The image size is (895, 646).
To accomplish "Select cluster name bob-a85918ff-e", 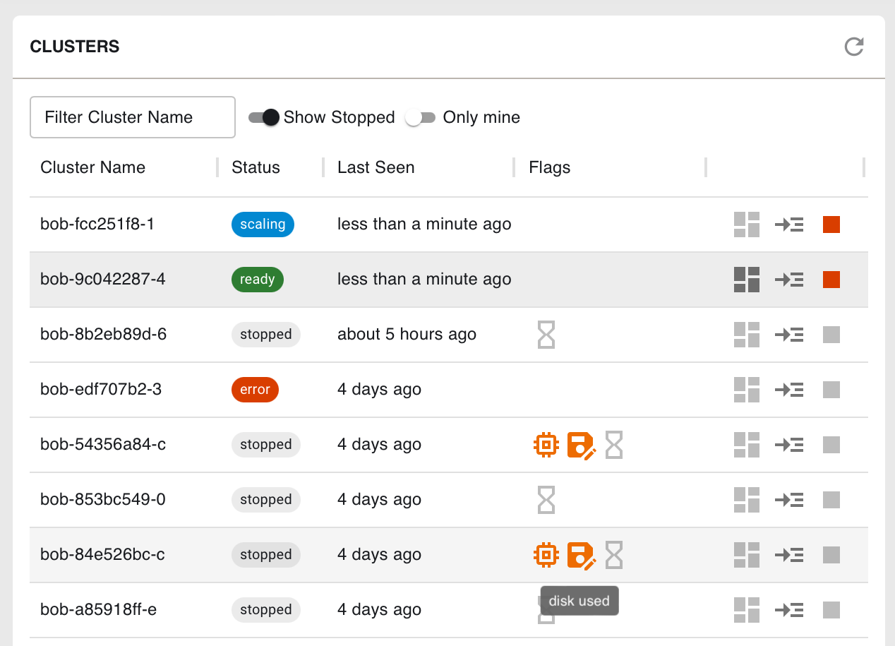I will pos(98,610).
